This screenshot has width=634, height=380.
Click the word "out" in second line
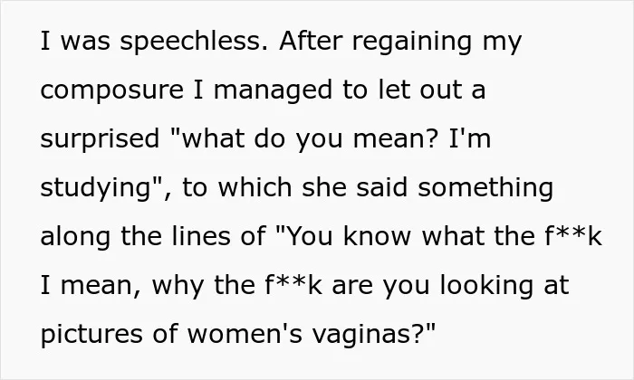(x=441, y=90)
